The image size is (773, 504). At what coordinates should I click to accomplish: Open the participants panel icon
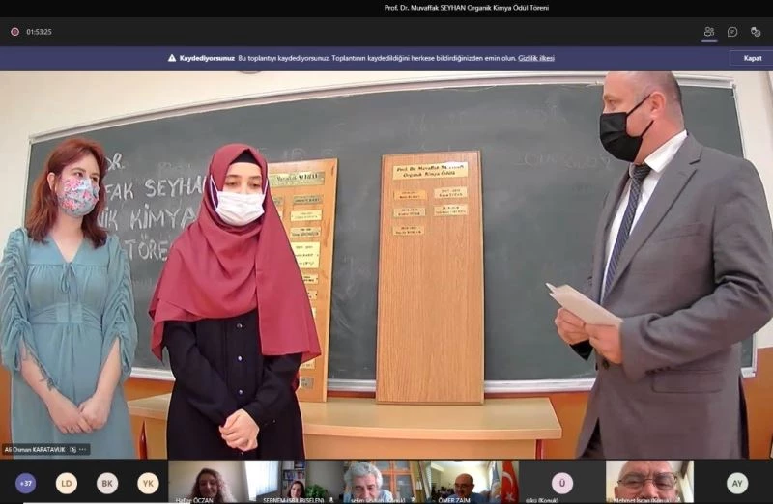pos(709,32)
